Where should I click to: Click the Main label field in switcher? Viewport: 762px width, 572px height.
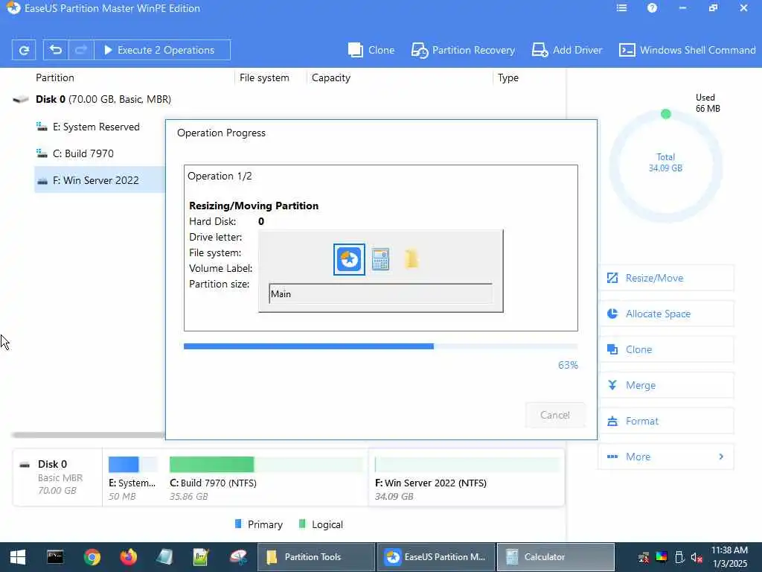380,293
